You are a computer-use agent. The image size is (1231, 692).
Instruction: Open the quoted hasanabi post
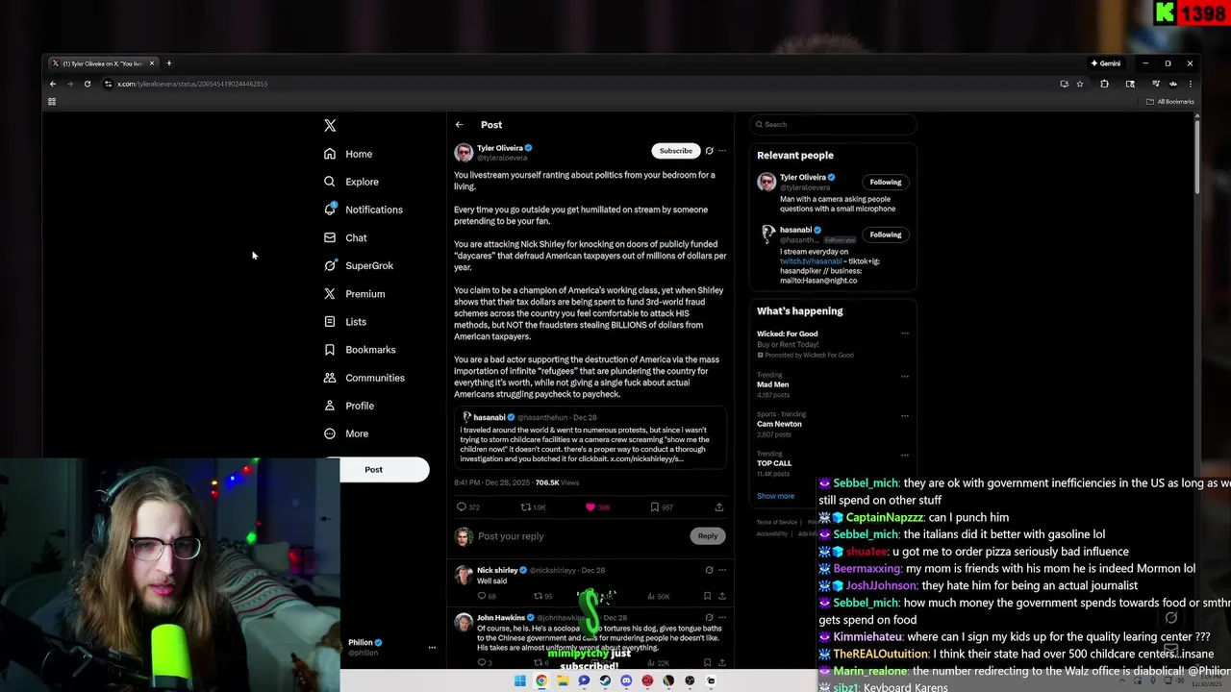(x=590, y=437)
